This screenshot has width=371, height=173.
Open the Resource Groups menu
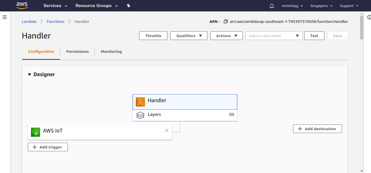pyautogui.click(x=97, y=6)
